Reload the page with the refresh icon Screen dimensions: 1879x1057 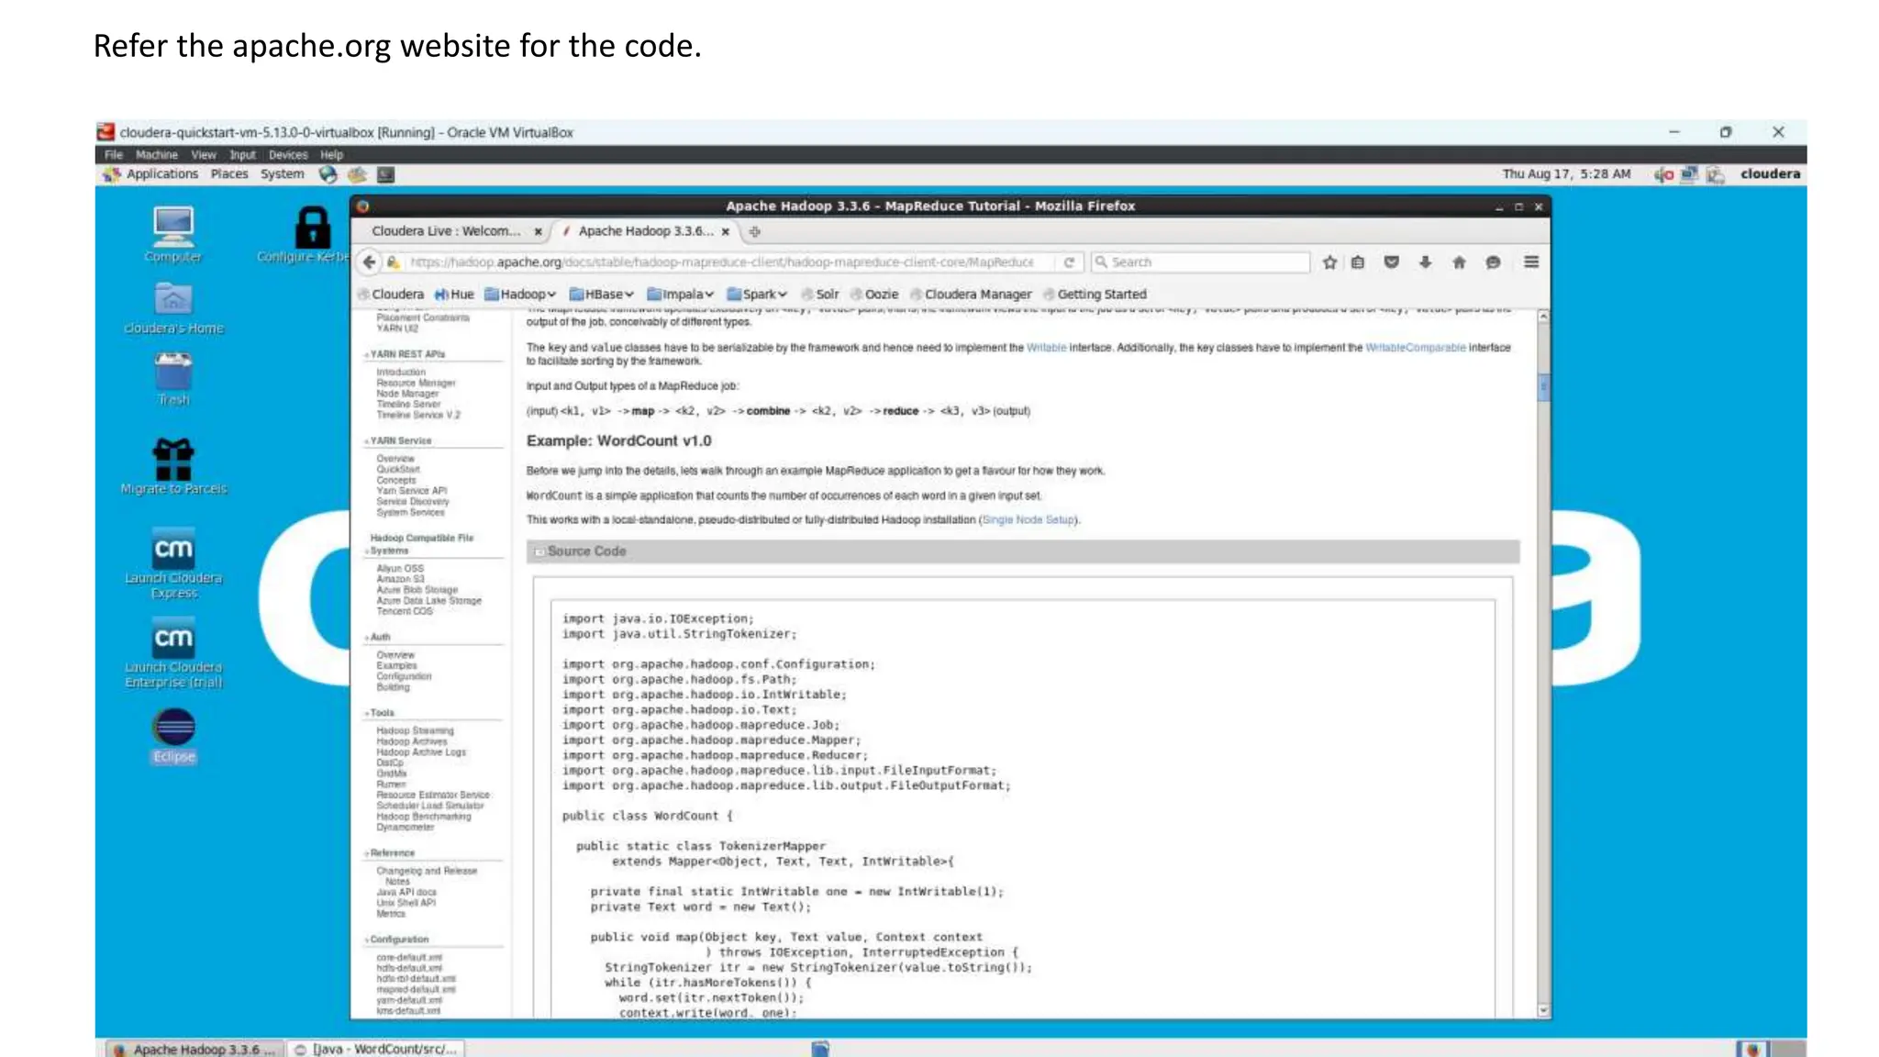click(x=1069, y=262)
